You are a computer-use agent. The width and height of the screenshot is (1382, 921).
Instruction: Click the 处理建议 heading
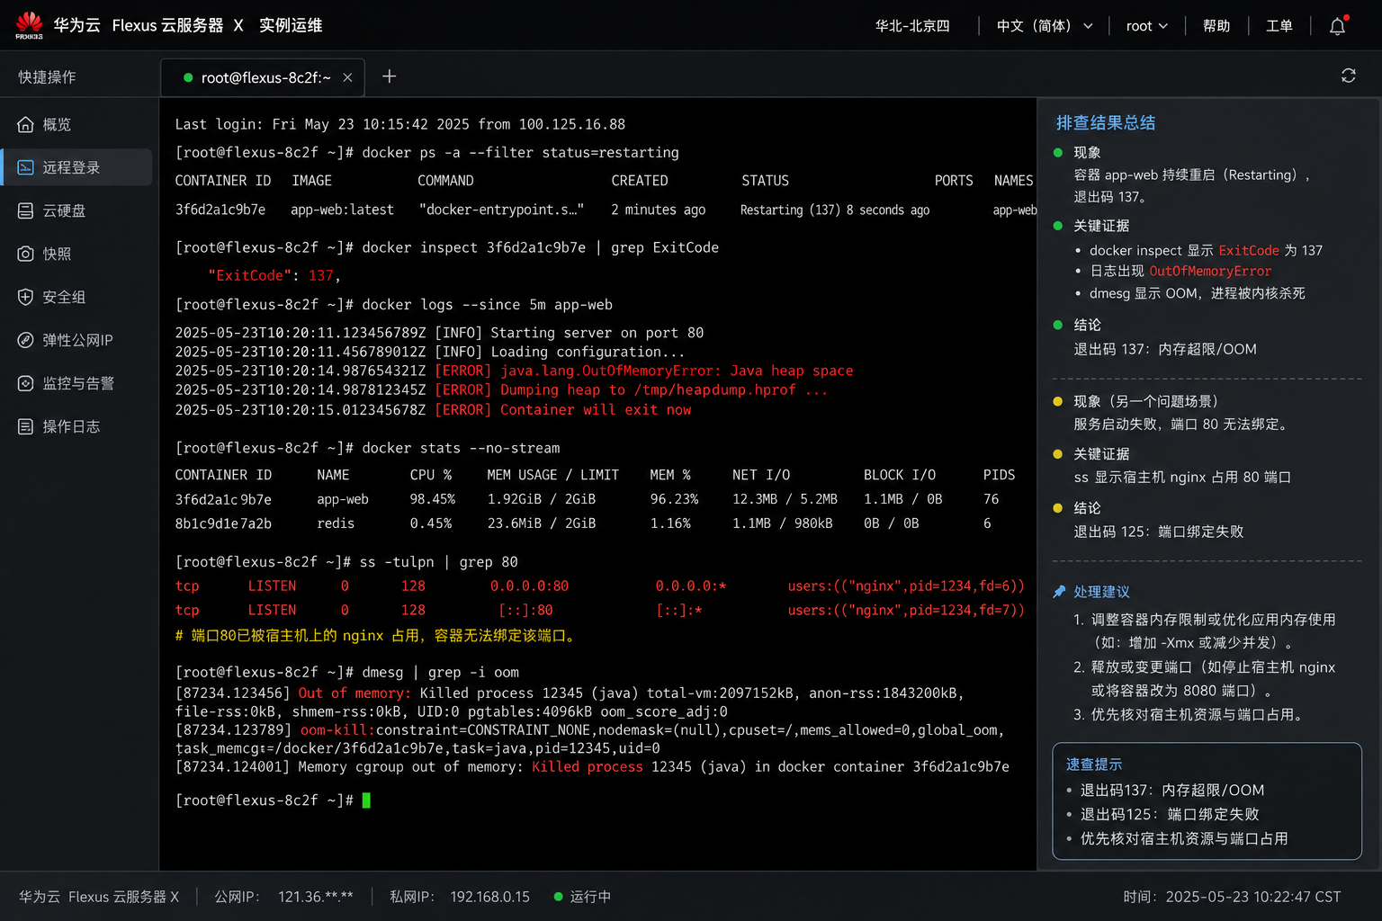click(x=1101, y=592)
